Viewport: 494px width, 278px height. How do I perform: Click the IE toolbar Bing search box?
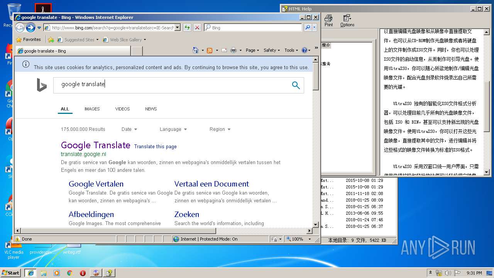(253, 27)
